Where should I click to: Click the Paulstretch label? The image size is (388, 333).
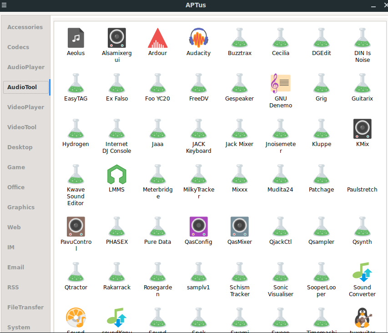point(362,190)
